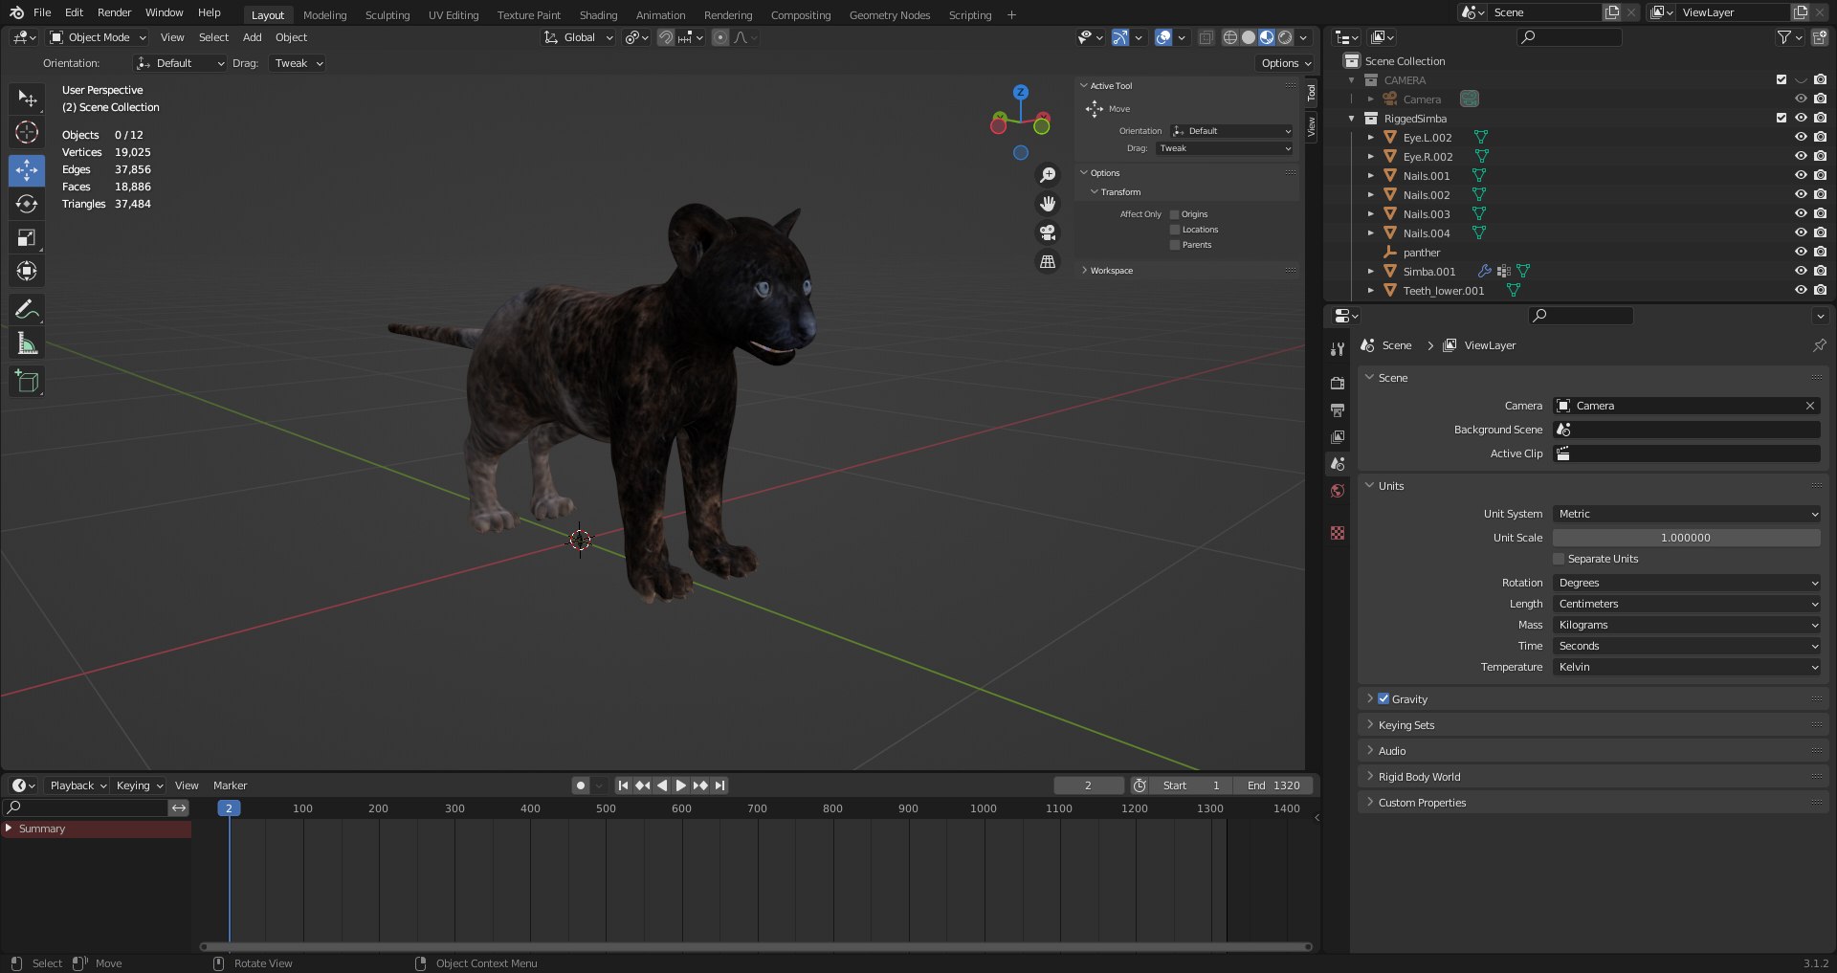Enable Affect Only Origins checkbox
1837x973 pixels.
click(x=1175, y=214)
